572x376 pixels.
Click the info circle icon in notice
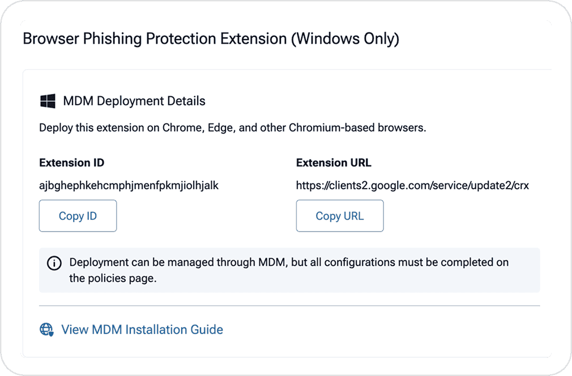tap(54, 263)
